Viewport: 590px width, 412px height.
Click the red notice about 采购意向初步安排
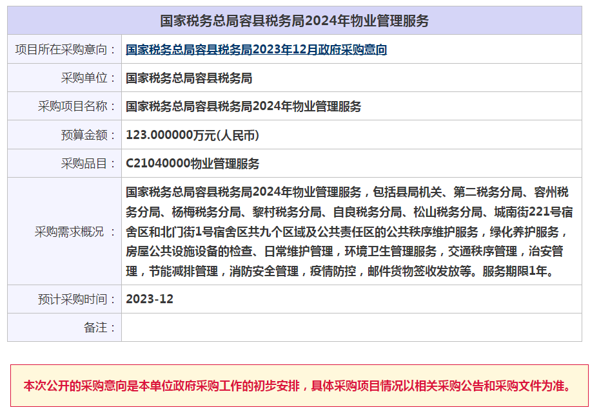(x=299, y=386)
